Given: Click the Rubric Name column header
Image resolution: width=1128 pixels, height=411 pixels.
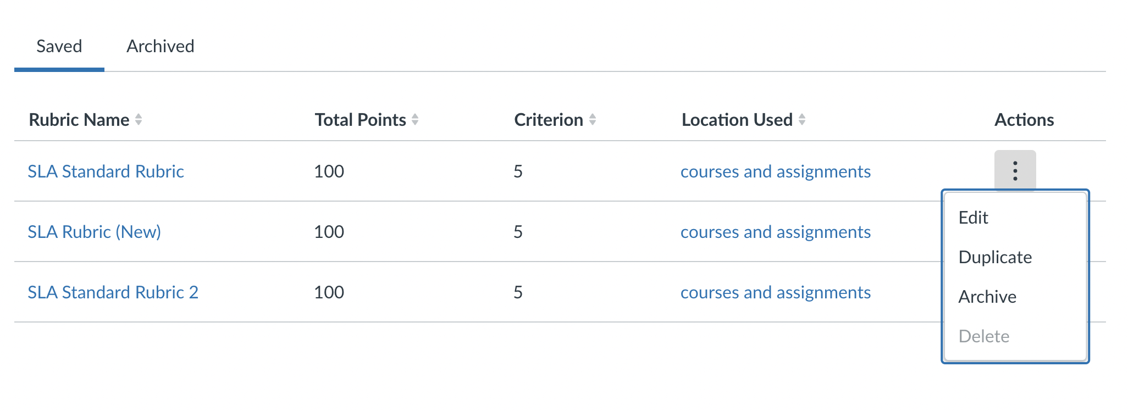Looking at the screenshot, I should tap(79, 120).
